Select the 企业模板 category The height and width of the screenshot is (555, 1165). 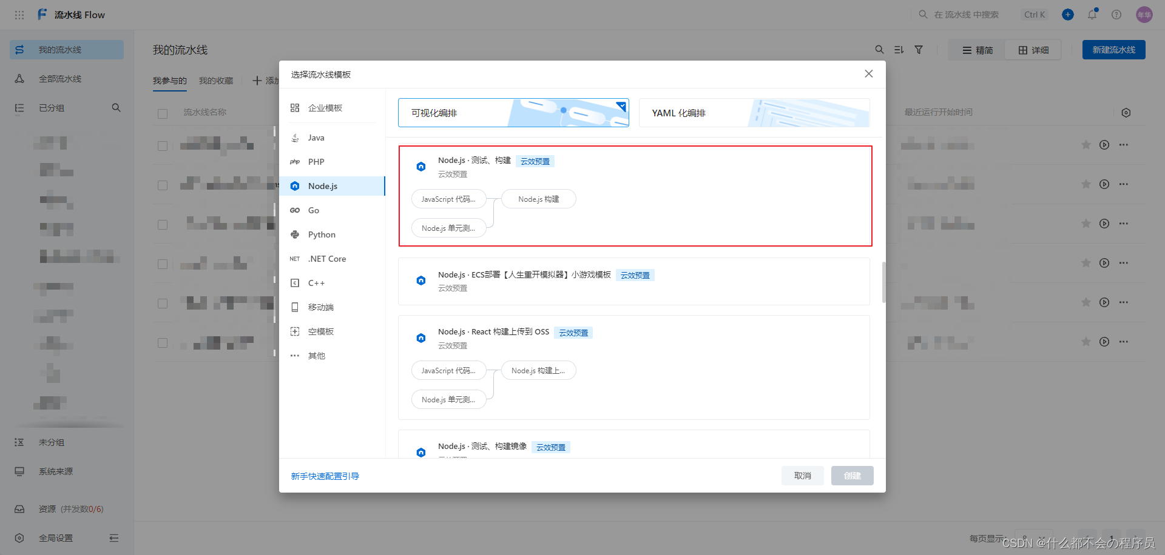pos(333,108)
